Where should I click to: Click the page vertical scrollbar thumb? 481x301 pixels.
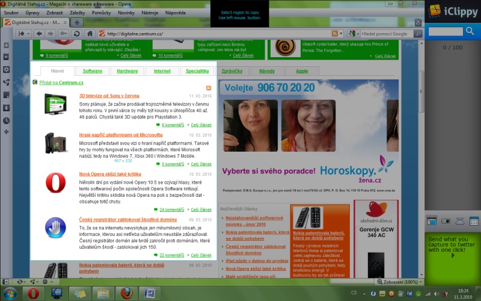point(421,92)
